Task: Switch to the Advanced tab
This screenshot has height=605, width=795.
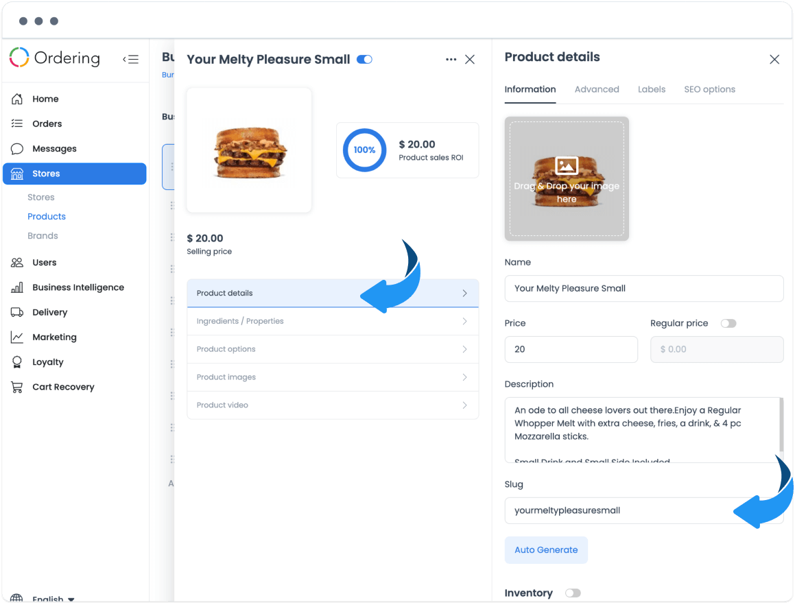Action: [x=597, y=89]
